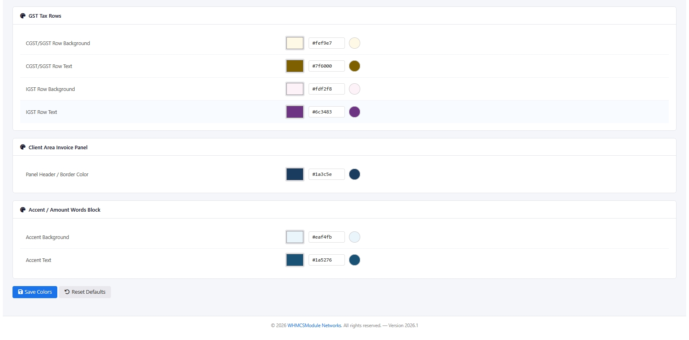Open the CGST/SGST Row Text color picker swatch
The height and width of the screenshot is (340, 689).
295,66
